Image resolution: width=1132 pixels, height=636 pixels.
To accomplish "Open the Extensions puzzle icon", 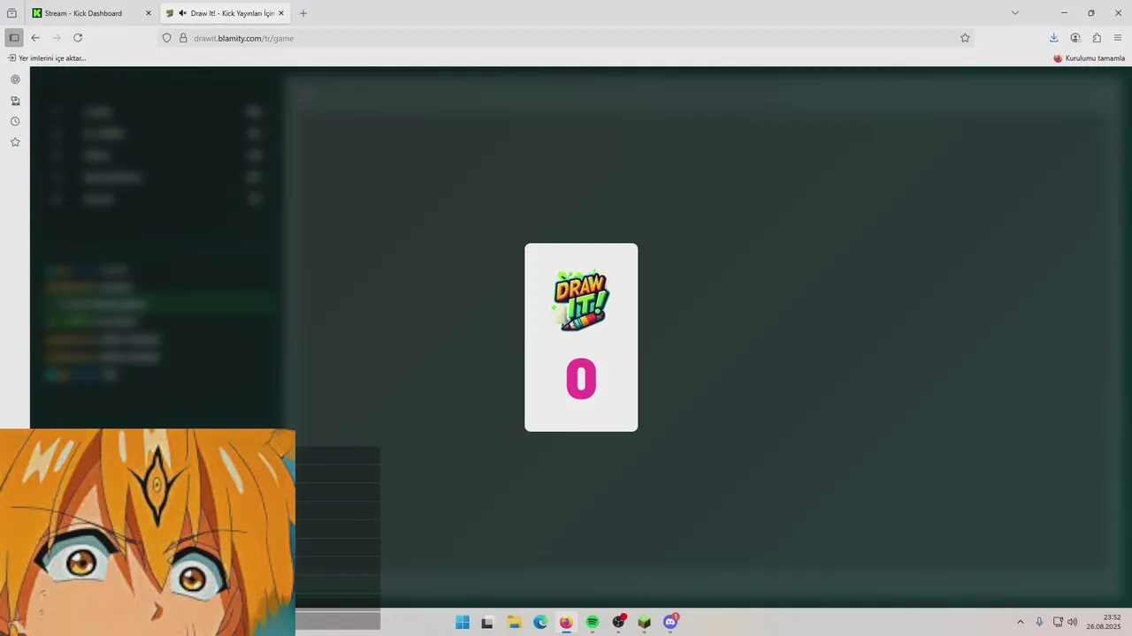I will point(1097,38).
